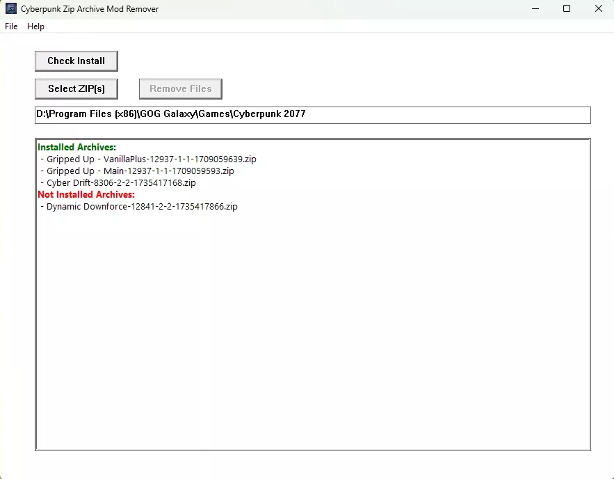This screenshot has width=614, height=479.
Task: Maximize the Mod Remover window
Action: click(567, 8)
